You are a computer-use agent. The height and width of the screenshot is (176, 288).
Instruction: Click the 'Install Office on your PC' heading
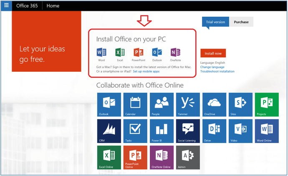coord(131,39)
